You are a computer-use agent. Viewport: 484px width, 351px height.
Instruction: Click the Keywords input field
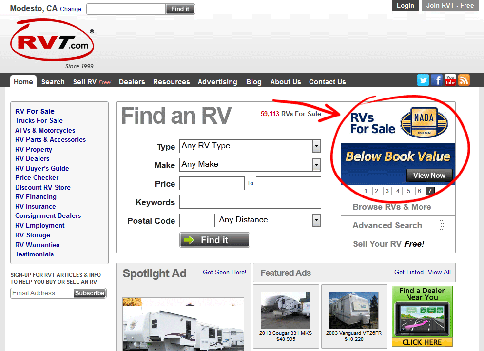click(x=250, y=202)
